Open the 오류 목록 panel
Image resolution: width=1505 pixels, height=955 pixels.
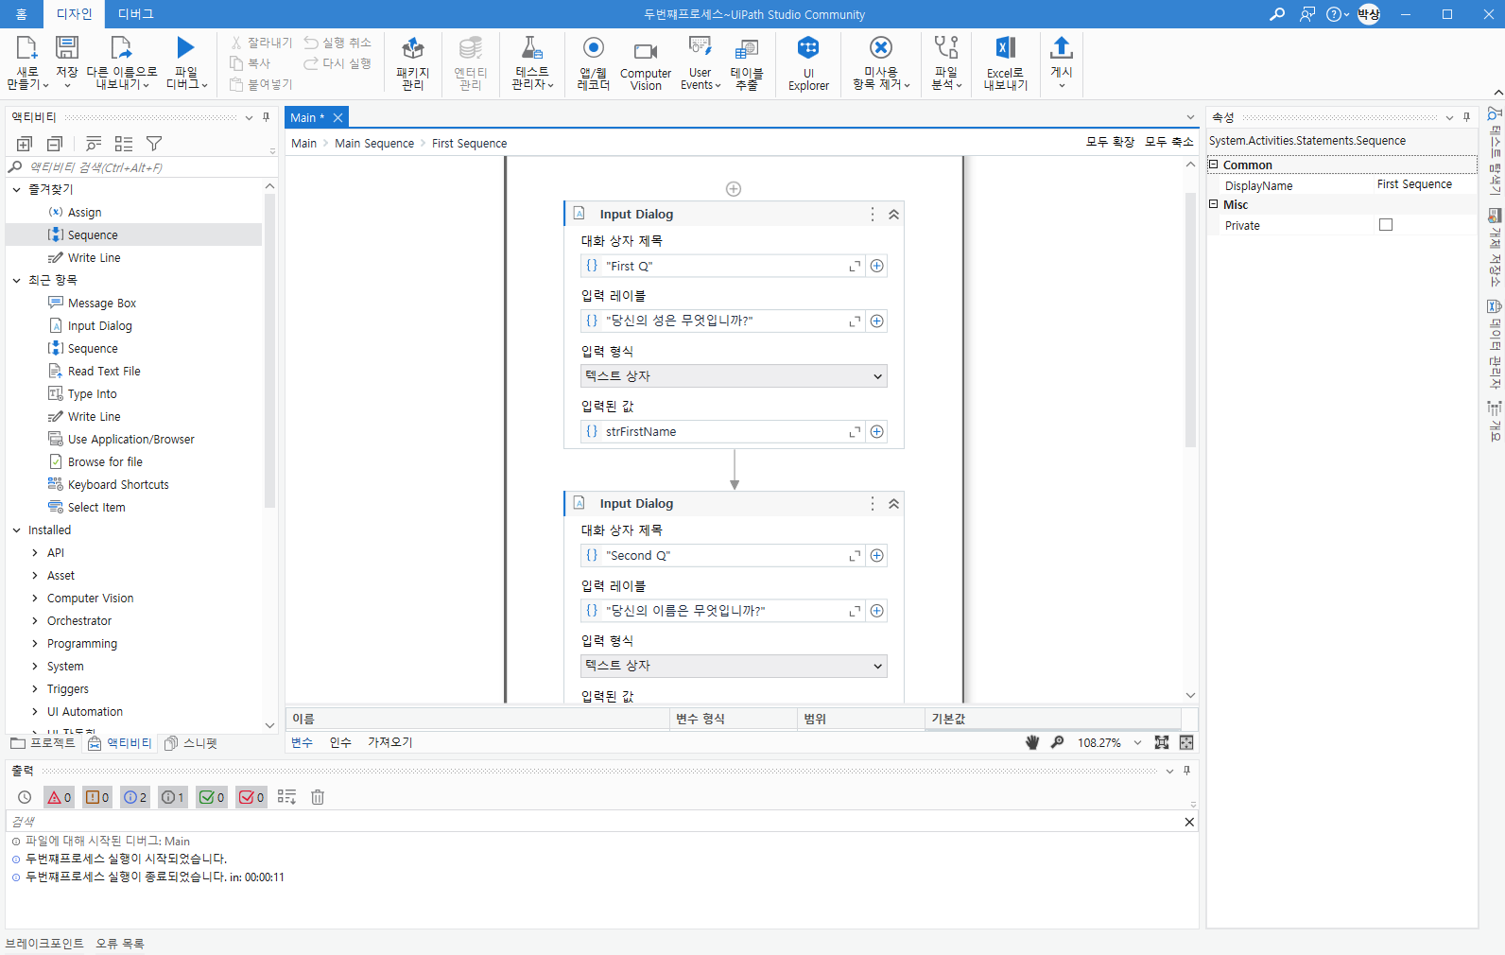pyautogui.click(x=120, y=944)
